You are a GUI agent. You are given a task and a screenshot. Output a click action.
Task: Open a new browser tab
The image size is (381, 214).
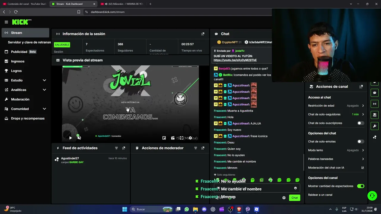pyautogui.click(x=150, y=4)
